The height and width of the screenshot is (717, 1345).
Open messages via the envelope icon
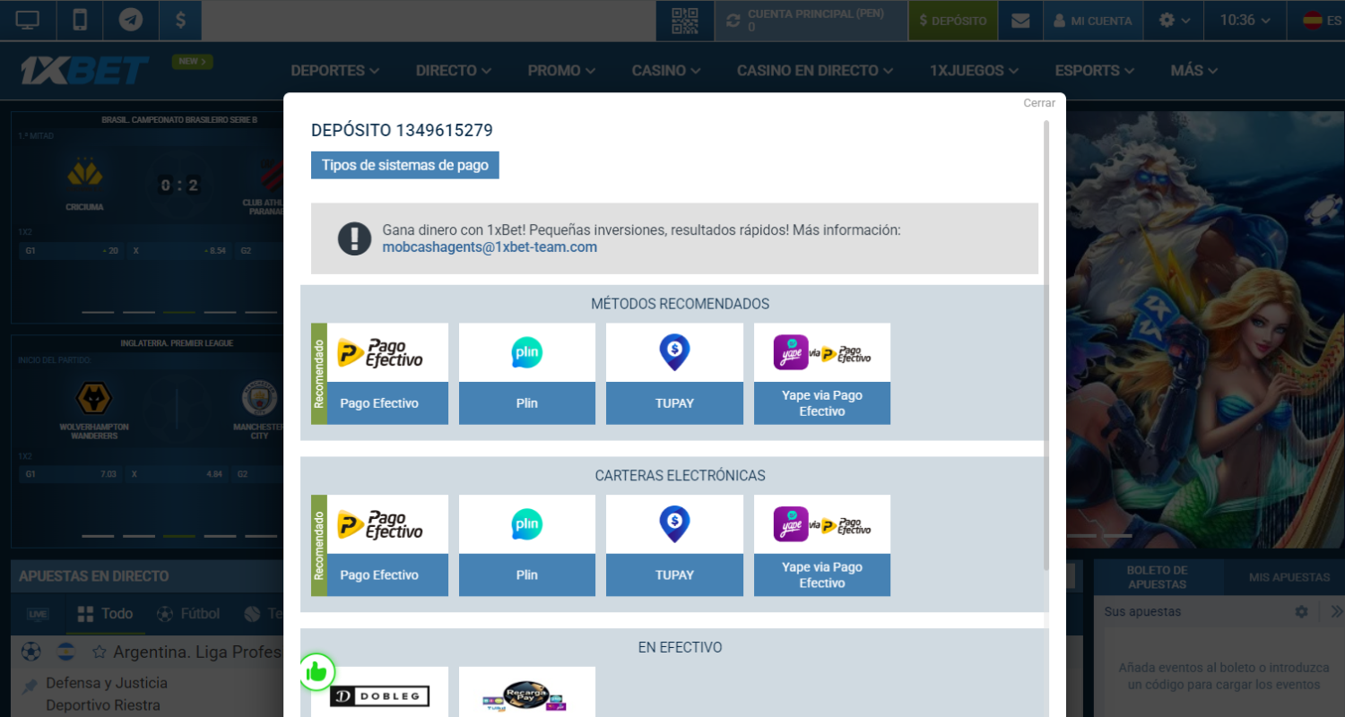[x=1020, y=21]
